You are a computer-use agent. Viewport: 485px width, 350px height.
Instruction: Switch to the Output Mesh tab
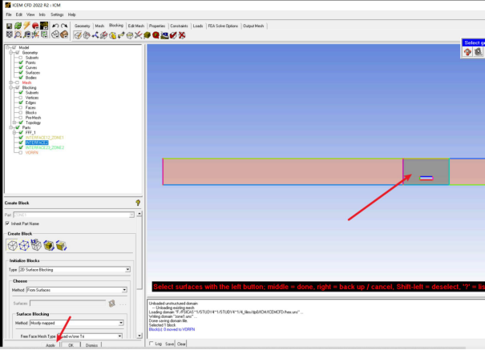tap(253, 26)
